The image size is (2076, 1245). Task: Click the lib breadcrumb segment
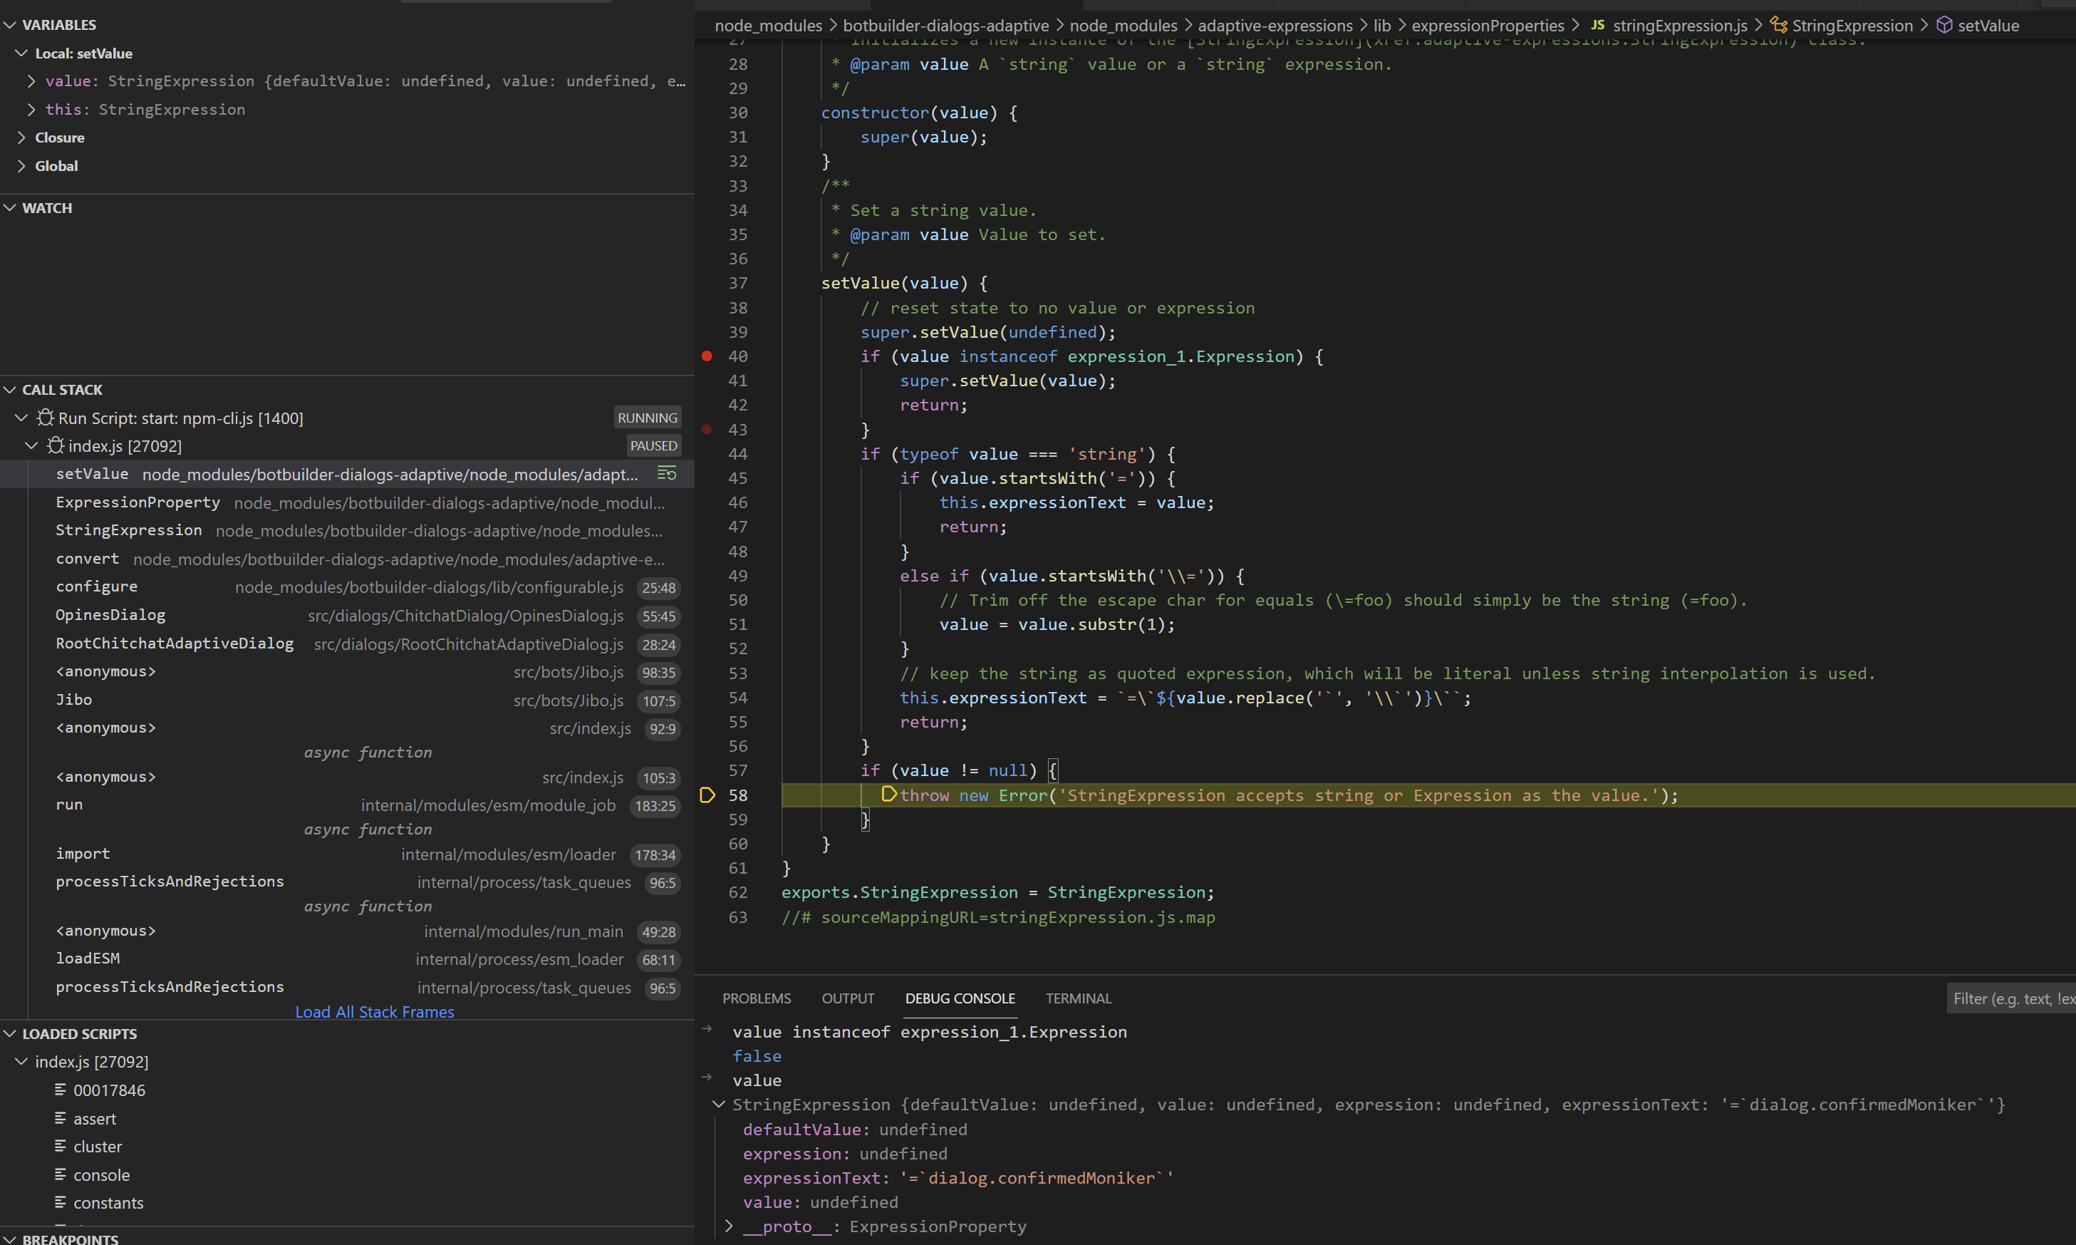(1382, 25)
